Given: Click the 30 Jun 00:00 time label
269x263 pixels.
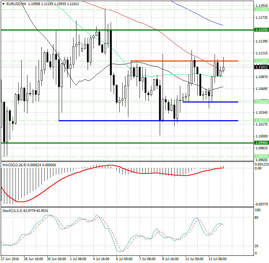Looking at the screenshot, I should tap(57, 259).
